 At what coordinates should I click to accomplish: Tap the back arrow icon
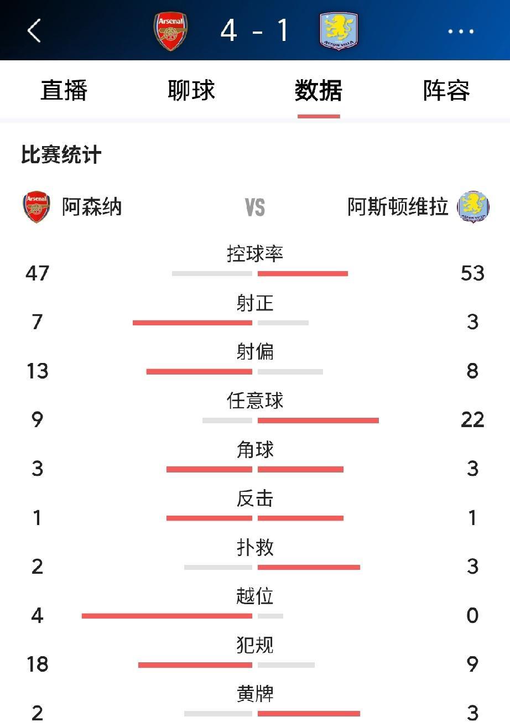pyautogui.click(x=34, y=30)
